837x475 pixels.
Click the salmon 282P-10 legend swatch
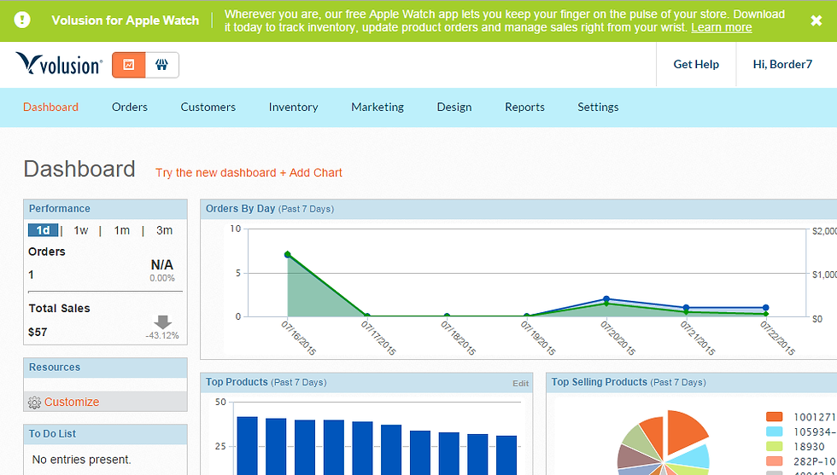click(774, 461)
